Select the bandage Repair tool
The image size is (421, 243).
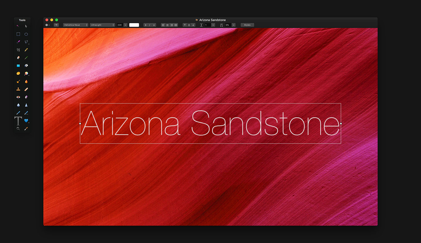26,89
